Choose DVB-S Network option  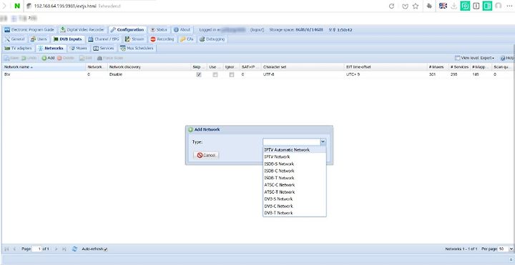click(x=295, y=199)
